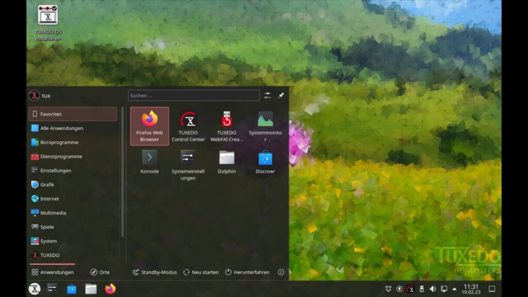Open network connections tray icon
Screen dimensions: 528x297
tap(444, 289)
